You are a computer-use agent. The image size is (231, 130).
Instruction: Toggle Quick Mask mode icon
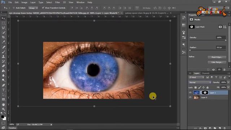(3, 123)
